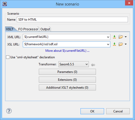The height and width of the screenshot is (120, 135).
Task: Insert editor variable for XML URL
Action: click(114, 37)
